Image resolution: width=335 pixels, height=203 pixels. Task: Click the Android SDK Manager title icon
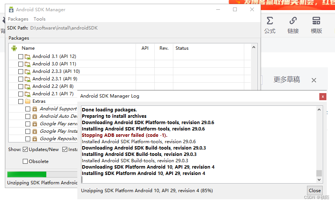(11, 9)
